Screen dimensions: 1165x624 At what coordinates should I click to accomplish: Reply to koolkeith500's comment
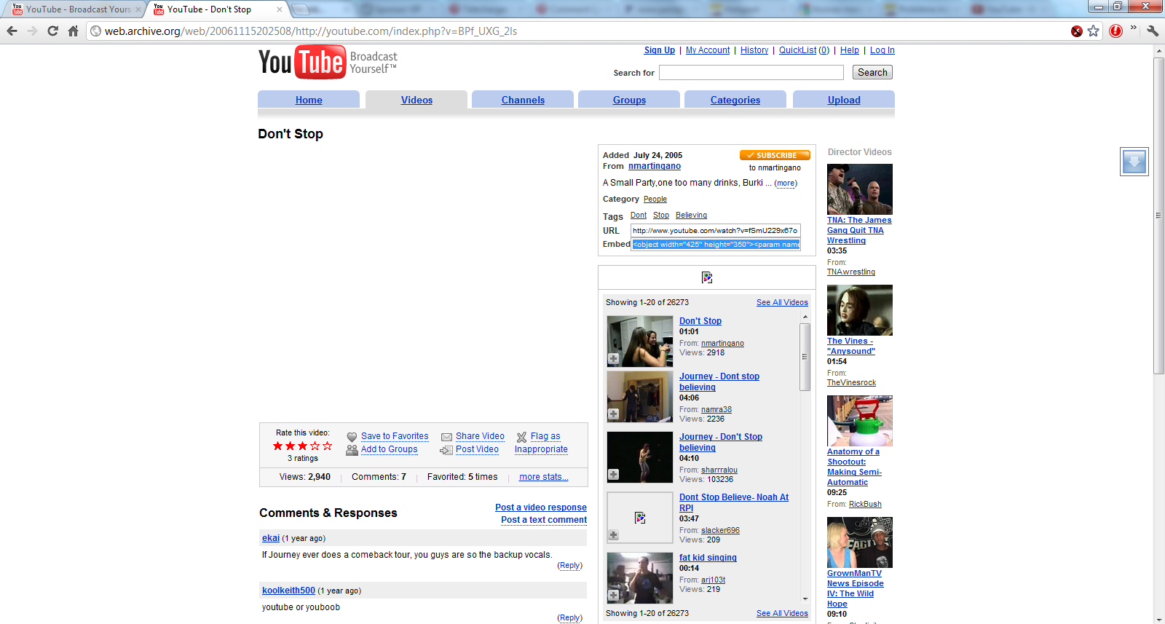click(x=570, y=617)
